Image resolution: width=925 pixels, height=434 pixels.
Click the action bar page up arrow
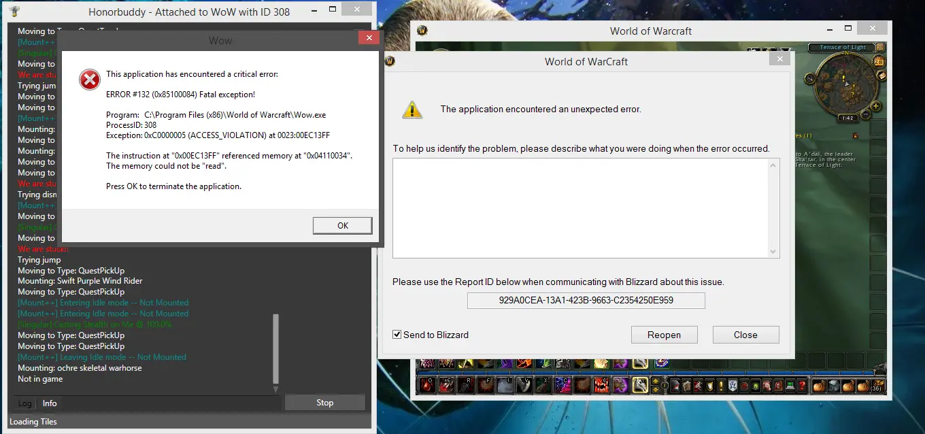656,382
